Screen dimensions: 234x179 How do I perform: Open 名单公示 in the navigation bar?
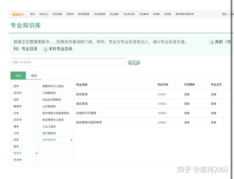click(44, 14)
